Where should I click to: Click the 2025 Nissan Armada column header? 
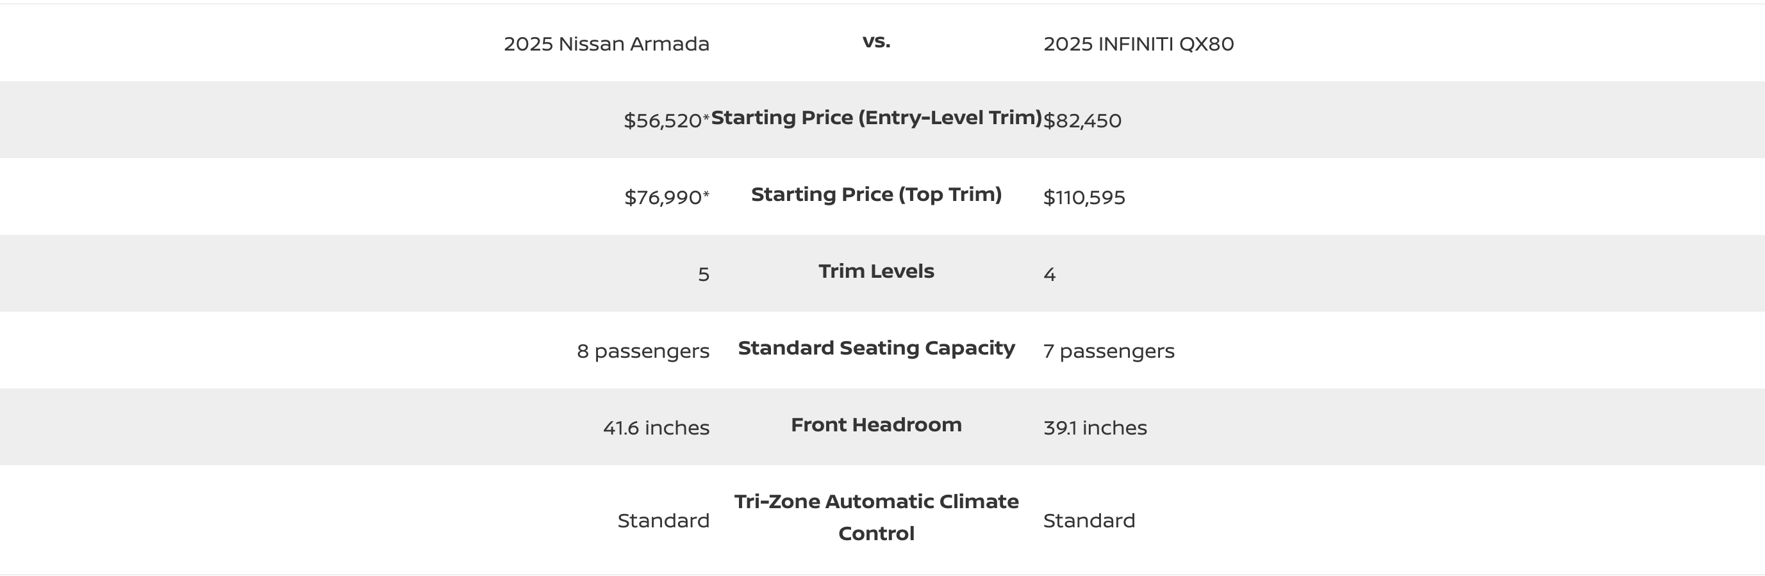(606, 44)
